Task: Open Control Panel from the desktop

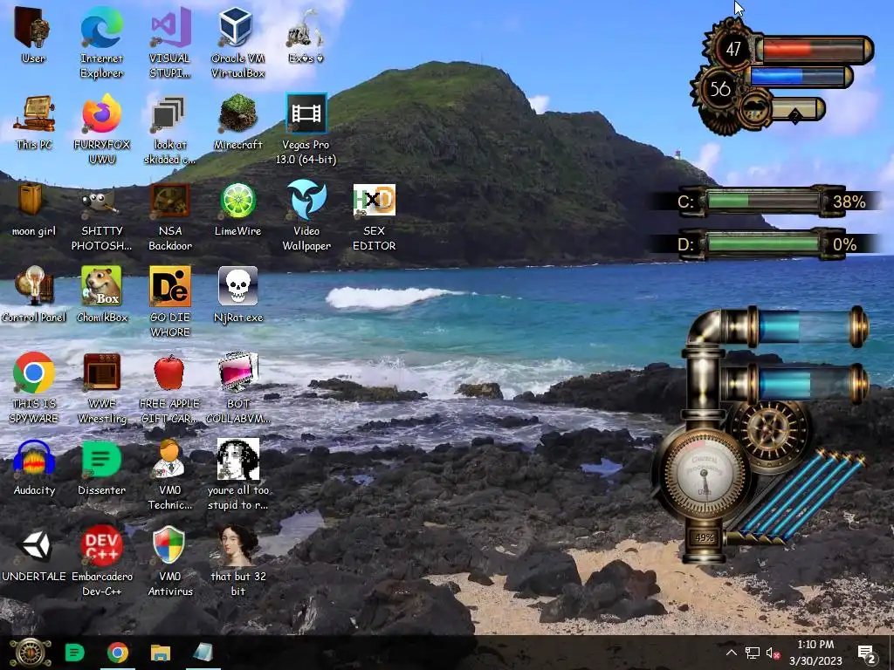Action: coord(34,295)
